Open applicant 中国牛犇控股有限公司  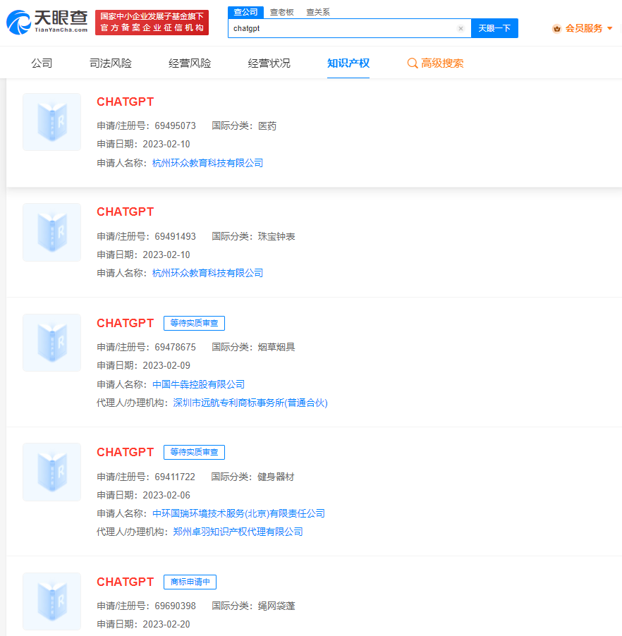coord(198,384)
